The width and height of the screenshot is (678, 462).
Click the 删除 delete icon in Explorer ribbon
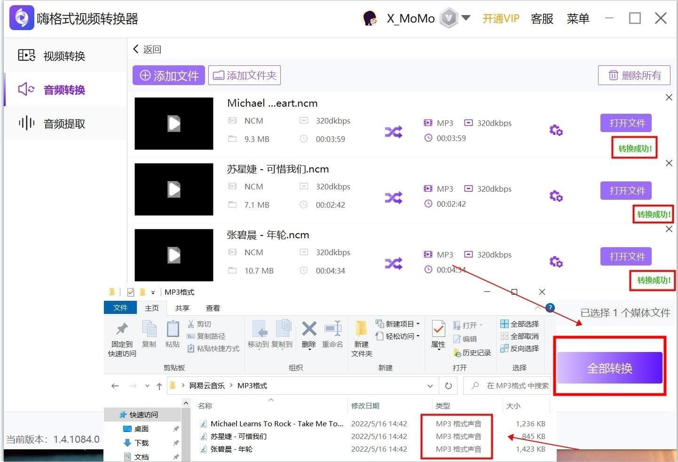click(308, 334)
